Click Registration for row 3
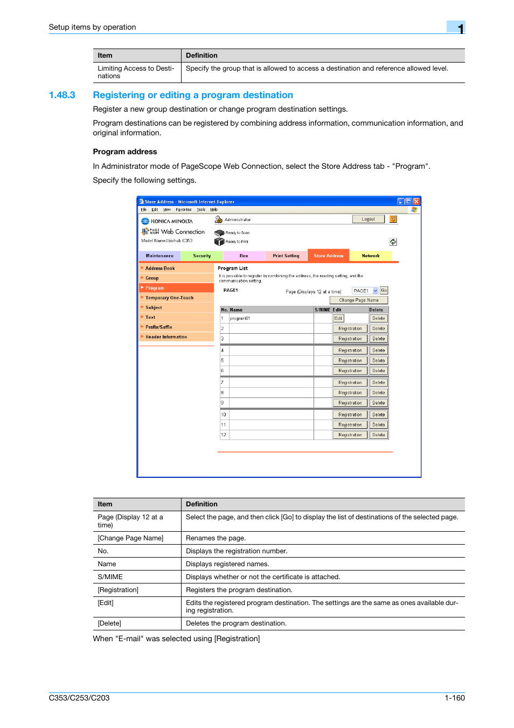 (x=350, y=339)
